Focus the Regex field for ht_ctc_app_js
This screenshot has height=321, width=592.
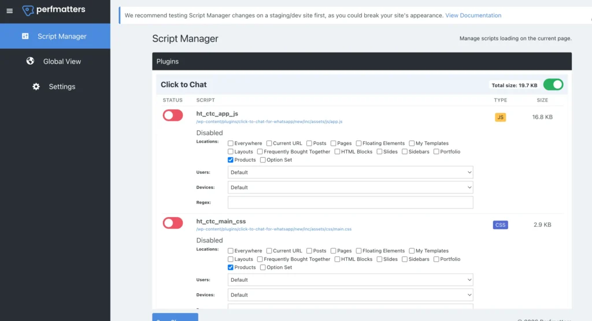pyautogui.click(x=350, y=203)
